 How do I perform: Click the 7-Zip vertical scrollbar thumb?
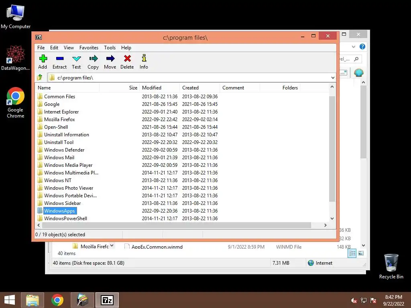coord(332,149)
